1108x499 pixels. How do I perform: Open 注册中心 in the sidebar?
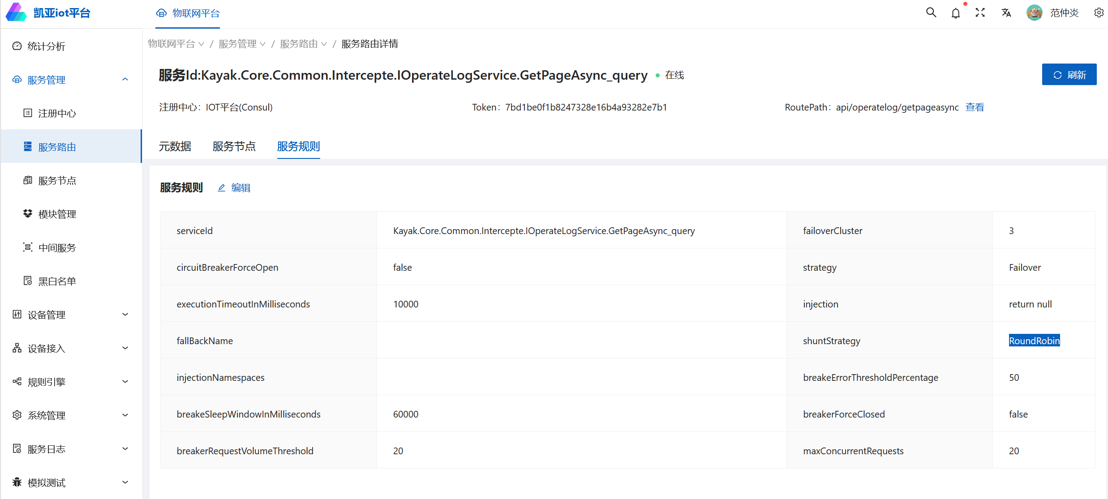click(57, 114)
